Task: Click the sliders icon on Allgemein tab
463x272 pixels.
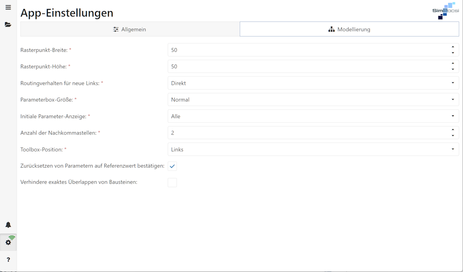Action: pyautogui.click(x=115, y=29)
